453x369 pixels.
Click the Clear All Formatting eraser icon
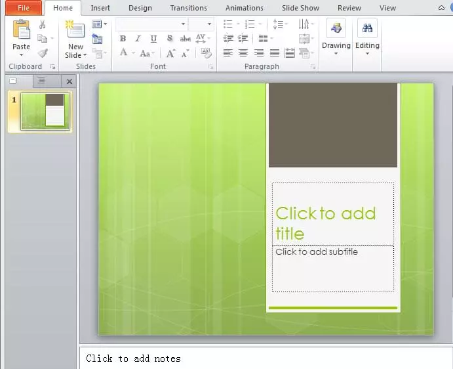coord(207,53)
